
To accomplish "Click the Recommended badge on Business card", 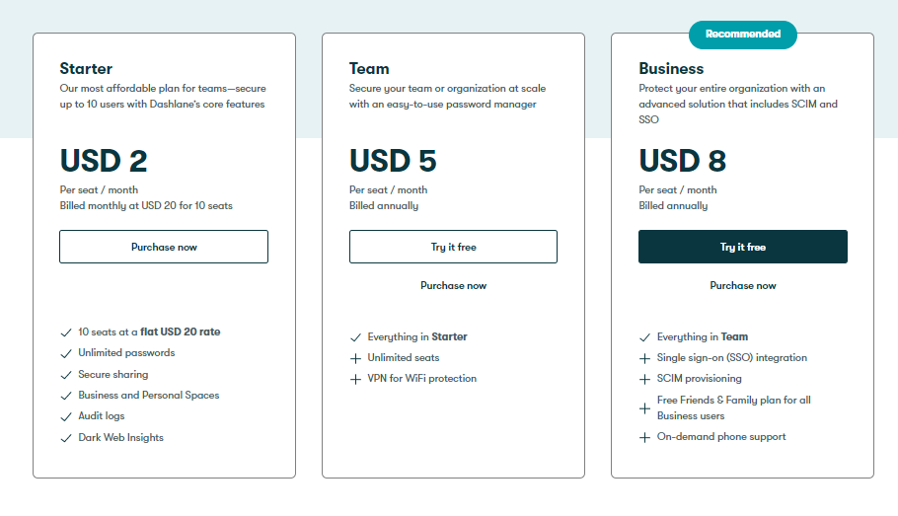I will (x=743, y=35).
